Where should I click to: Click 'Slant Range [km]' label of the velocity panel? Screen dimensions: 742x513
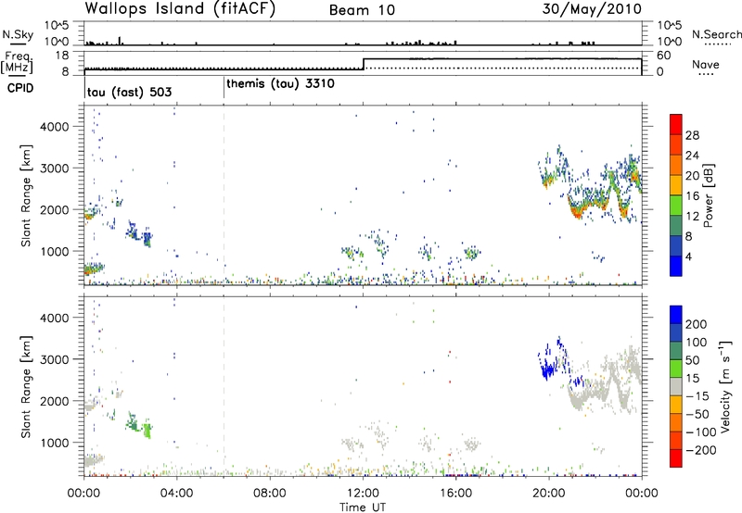tap(26, 386)
